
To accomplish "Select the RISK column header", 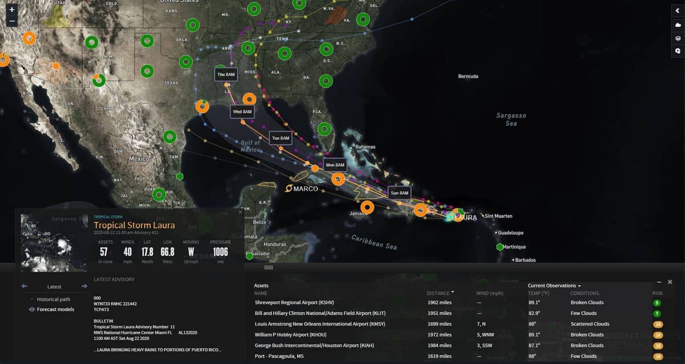I will (x=658, y=293).
